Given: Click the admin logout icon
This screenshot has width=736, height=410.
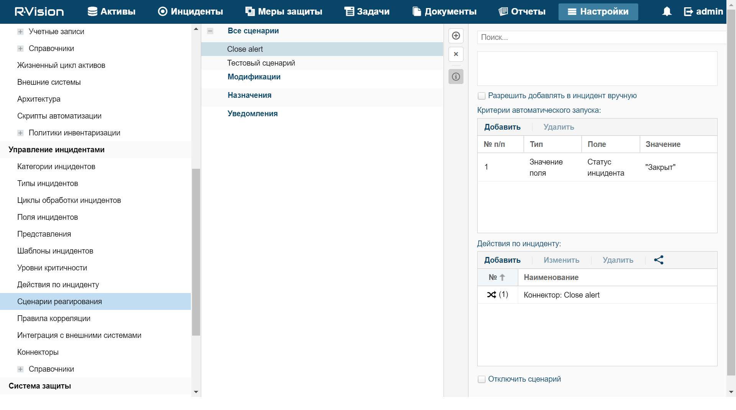Looking at the screenshot, I should click(688, 12).
